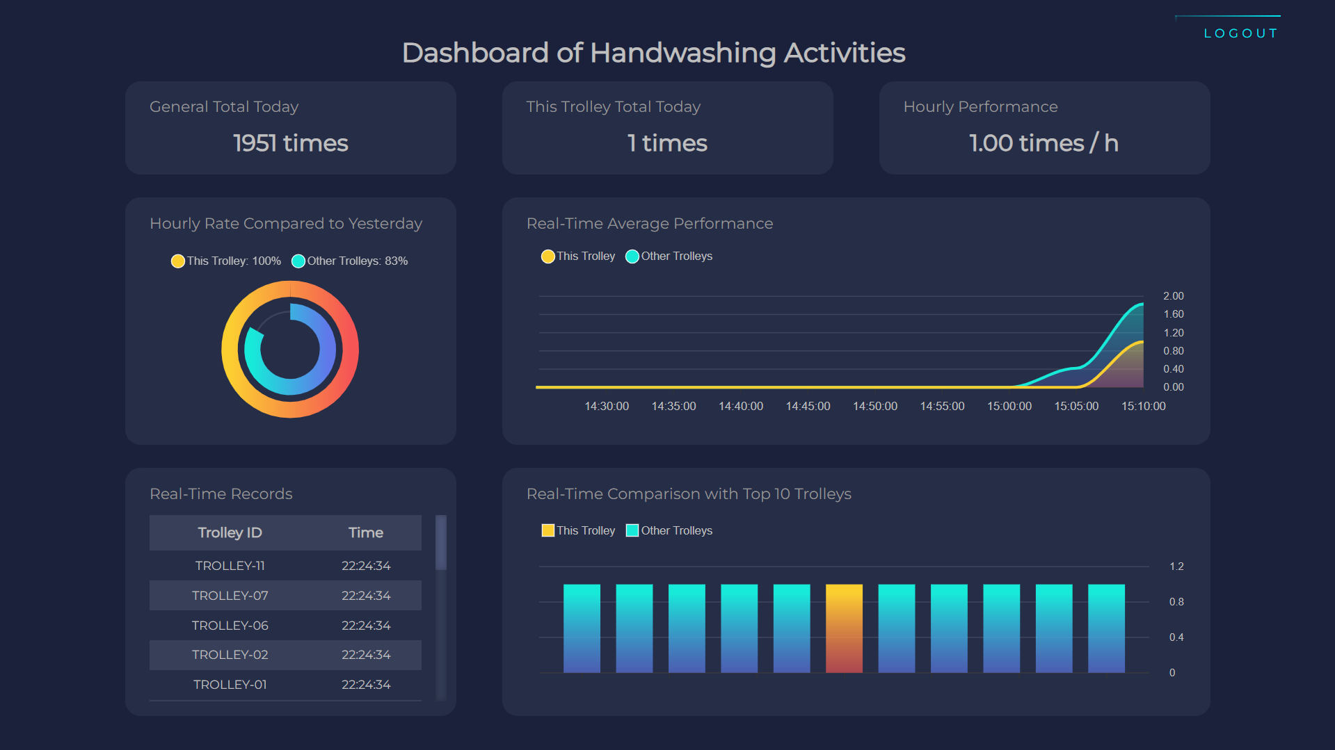
Task: Click the Real-Time Average Performance heading
Action: point(650,224)
